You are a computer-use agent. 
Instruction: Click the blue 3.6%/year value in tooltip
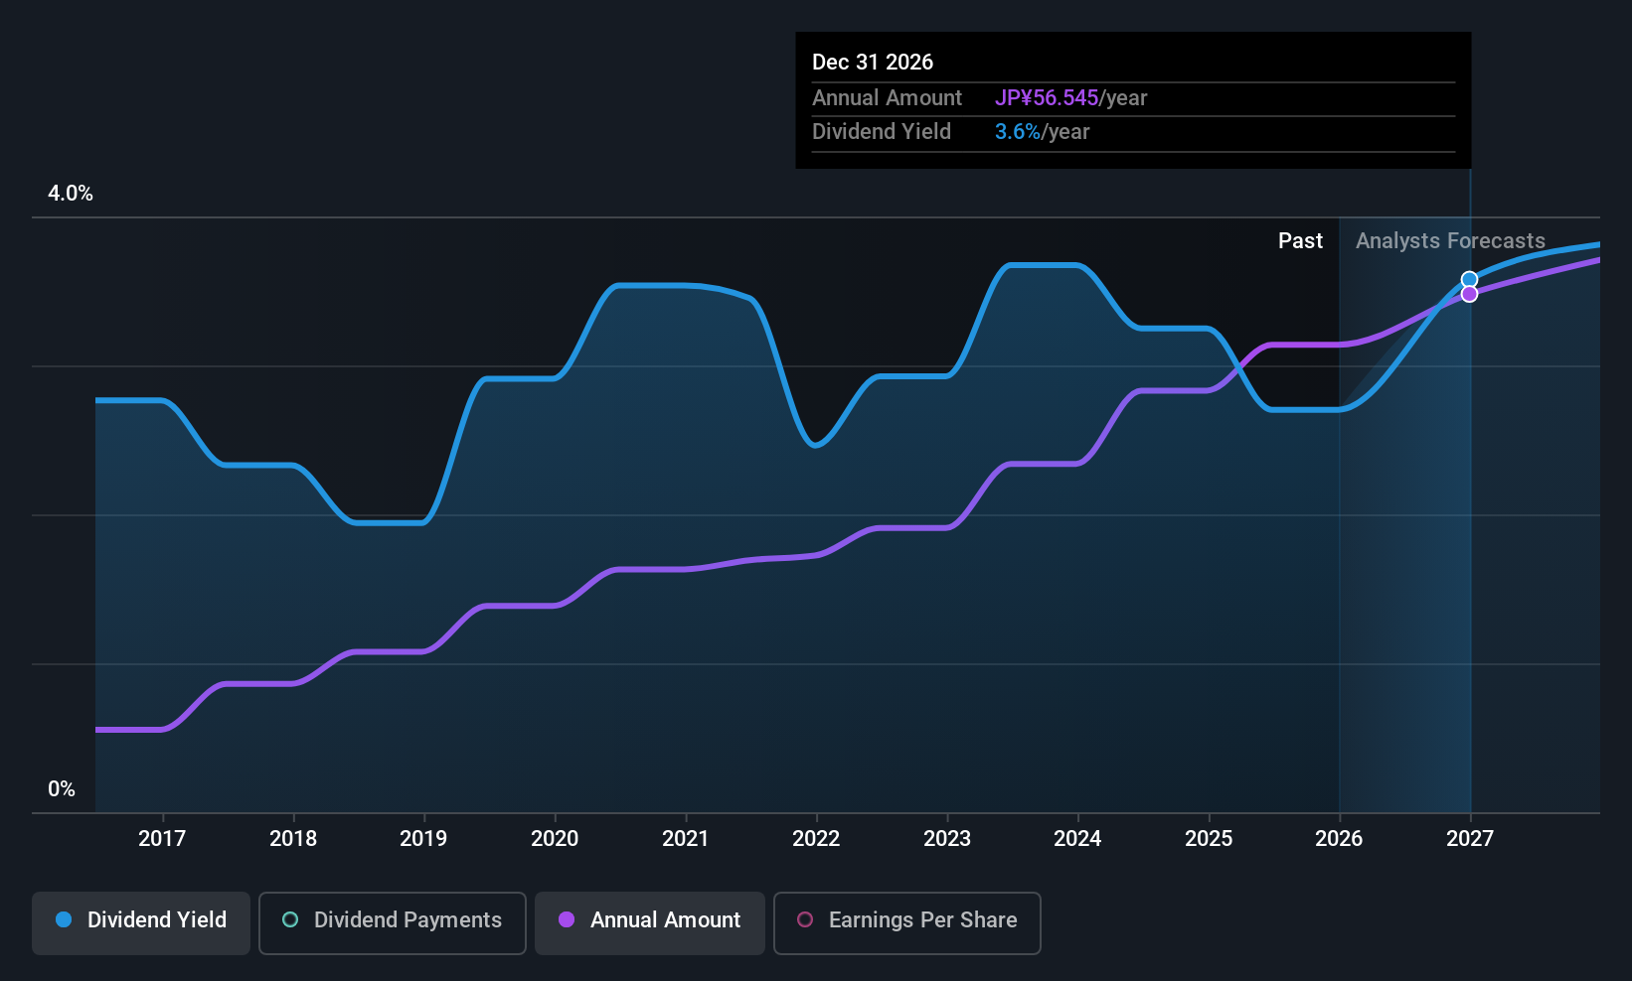click(1017, 131)
